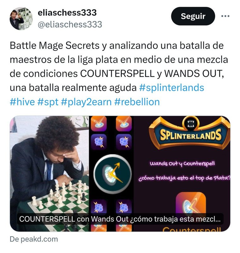Viewport: 240px width, 253px height.
Task: Click the upper-left purple Wands Out icon
Action: [x=99, y=142]
